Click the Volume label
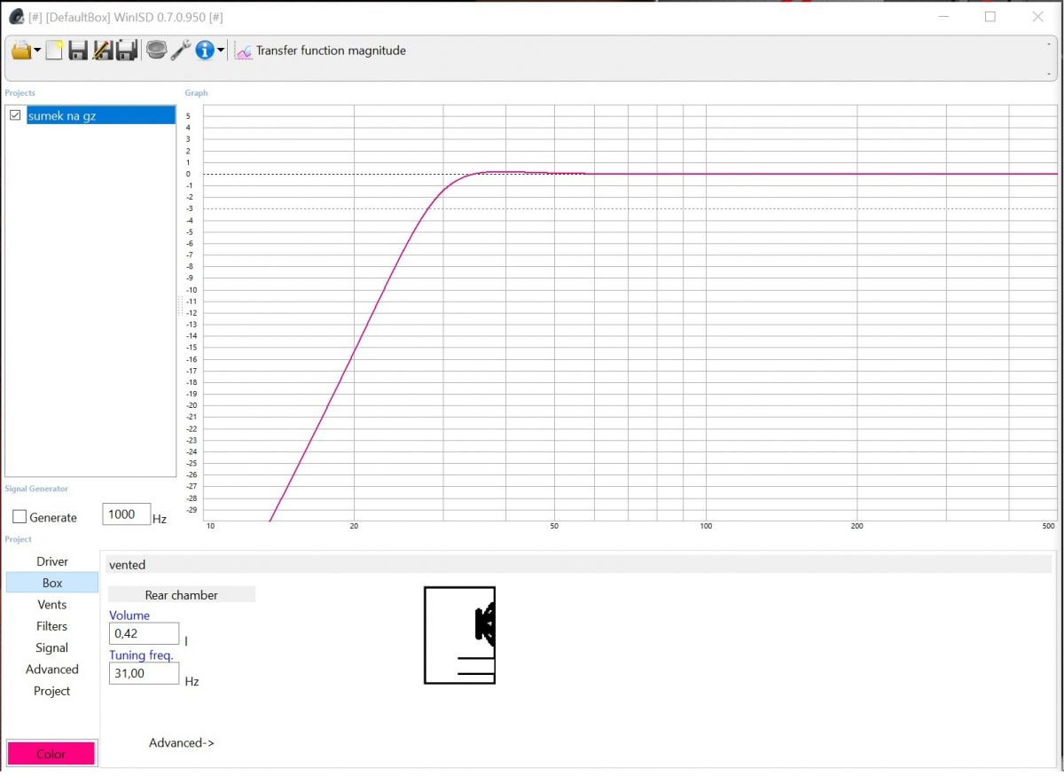The width and height of the screenshot is (1064, 776). click(x=129, y=615)
